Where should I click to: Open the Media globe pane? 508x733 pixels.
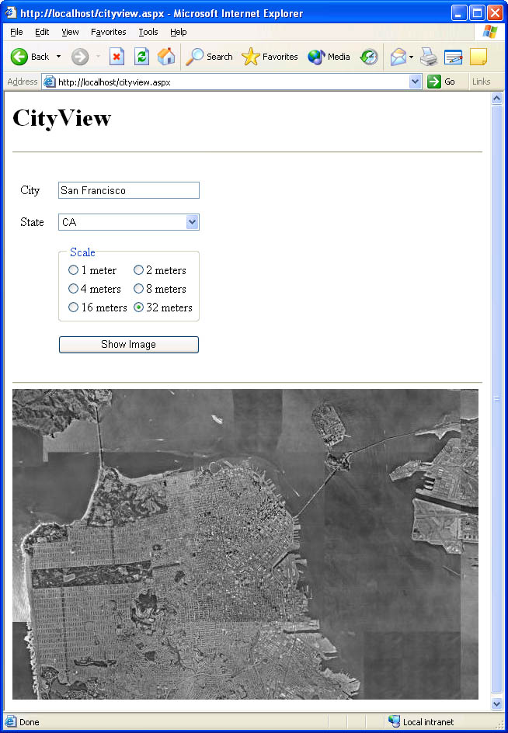[x=329, y=57]
